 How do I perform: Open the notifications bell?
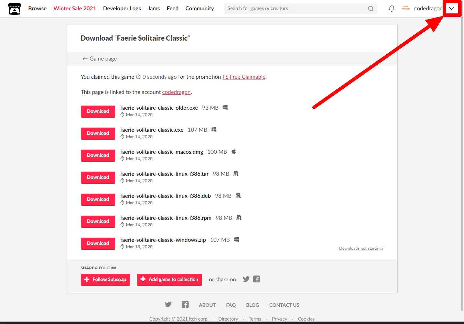click(x=391, y=9)
